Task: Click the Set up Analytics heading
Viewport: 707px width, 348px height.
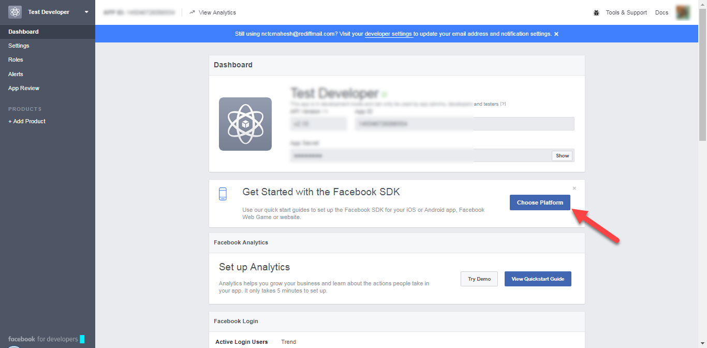Action: pyautogui.click(x=255, y=267)
